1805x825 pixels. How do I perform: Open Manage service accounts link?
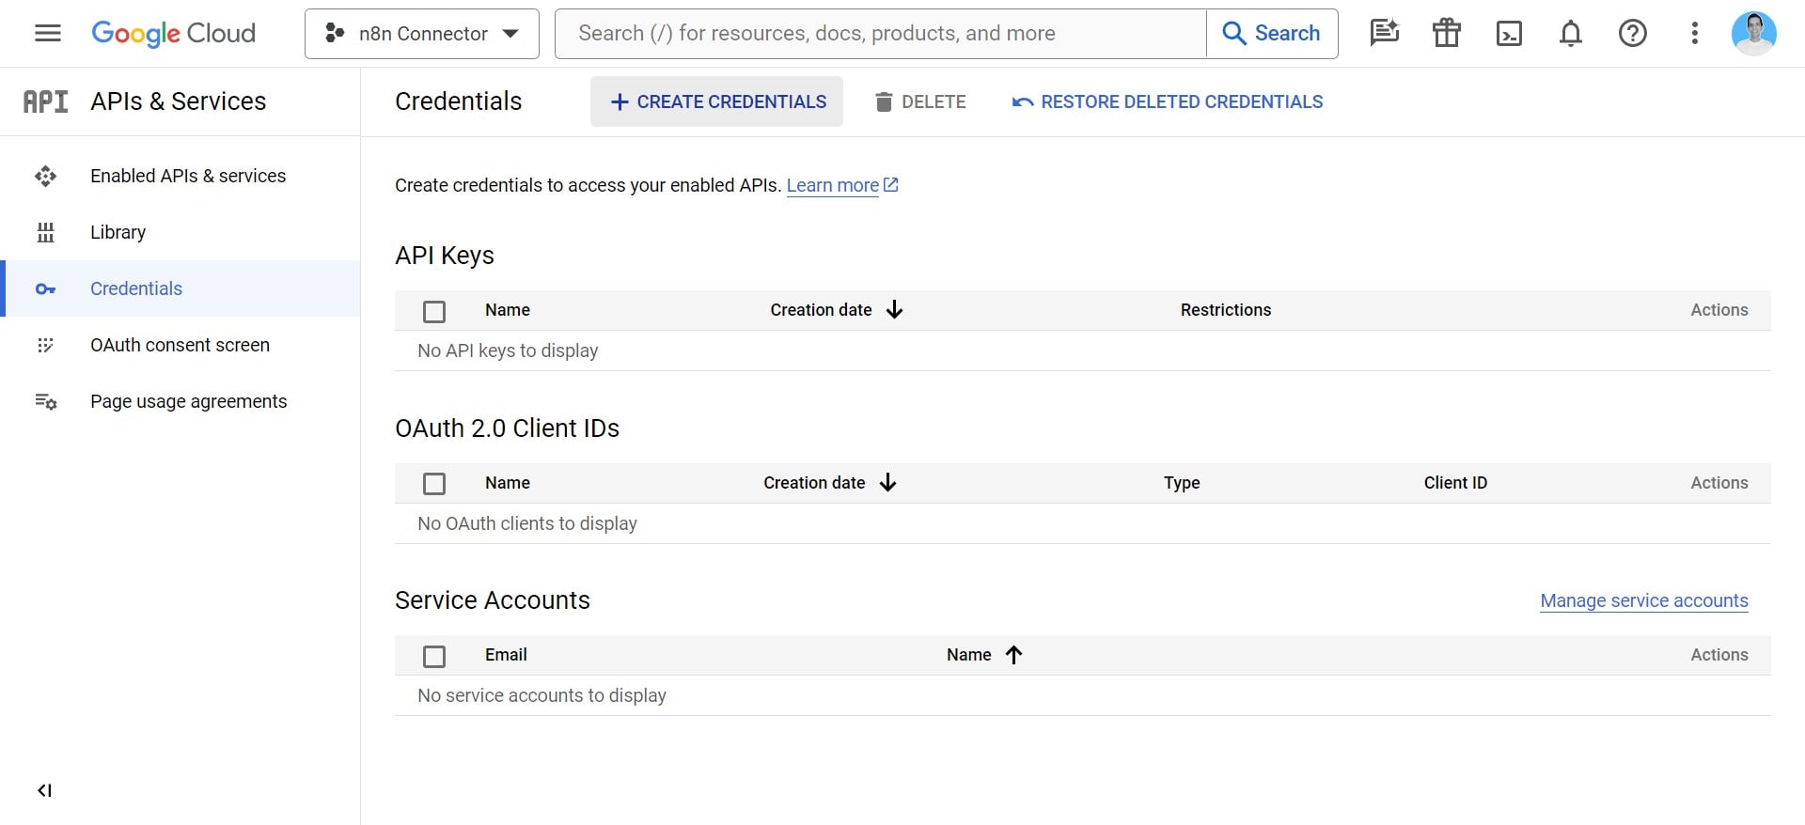(1644, 600)
